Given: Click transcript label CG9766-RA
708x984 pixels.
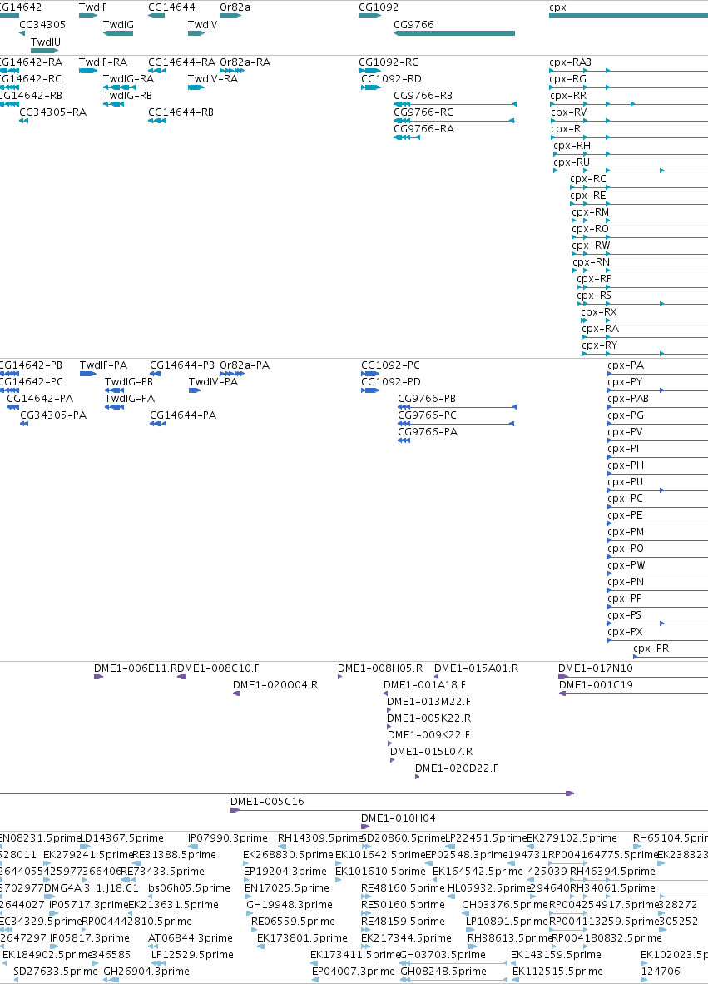Looking at the screenshot, I should [x=424, y=129].
